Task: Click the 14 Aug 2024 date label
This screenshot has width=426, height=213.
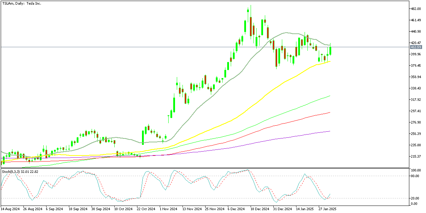Action: (10, 209)
